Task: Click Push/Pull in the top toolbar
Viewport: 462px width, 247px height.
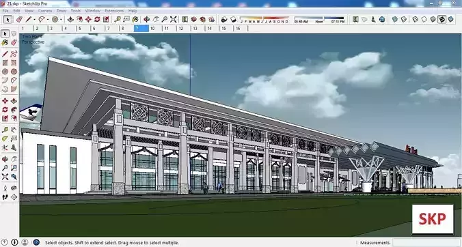Action: [70, 19]
